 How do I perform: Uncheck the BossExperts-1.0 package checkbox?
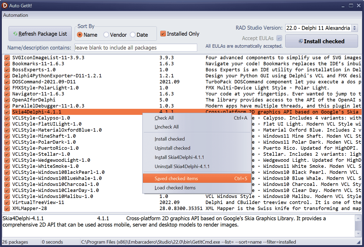pos(7,70)
